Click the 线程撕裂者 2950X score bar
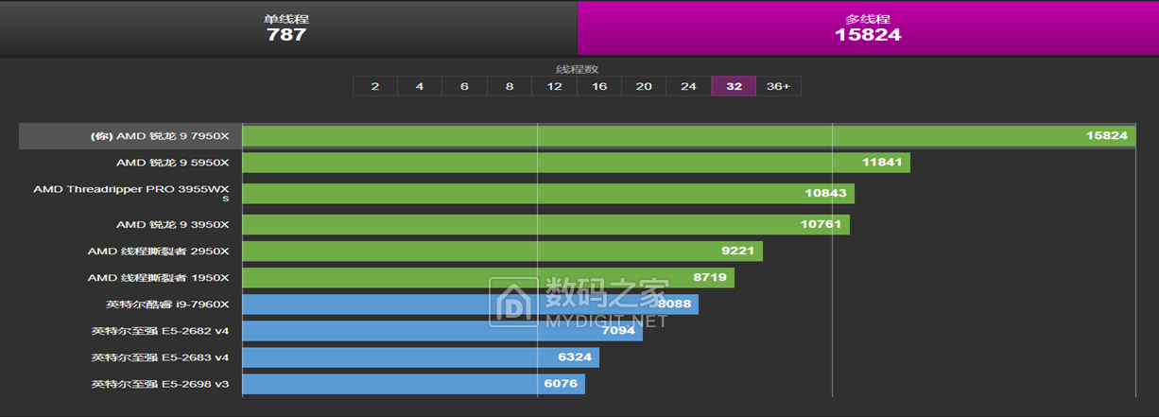 [502, 252]
